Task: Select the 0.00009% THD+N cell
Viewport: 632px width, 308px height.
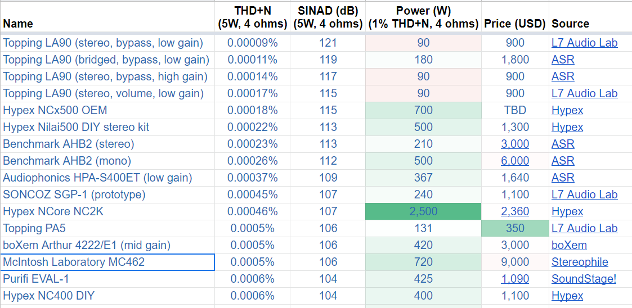Action: click(252, 43)
